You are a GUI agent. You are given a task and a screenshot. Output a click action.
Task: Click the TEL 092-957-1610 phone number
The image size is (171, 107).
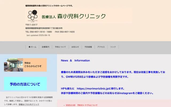click(39, 32)
